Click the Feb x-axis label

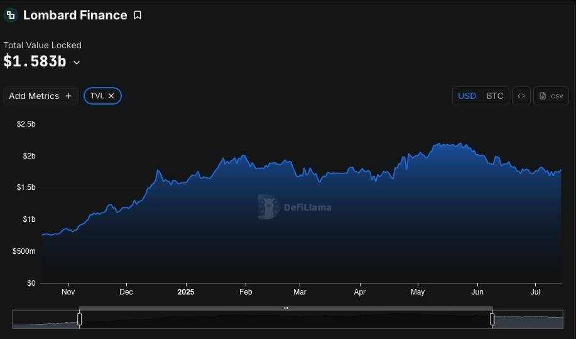click(x=246, y=292)
